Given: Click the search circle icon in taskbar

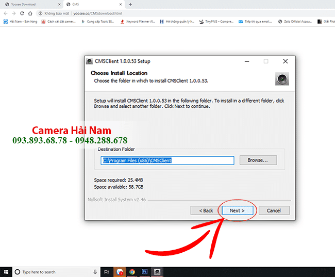Looking at the screenshot, I should (x=18, y=272).
